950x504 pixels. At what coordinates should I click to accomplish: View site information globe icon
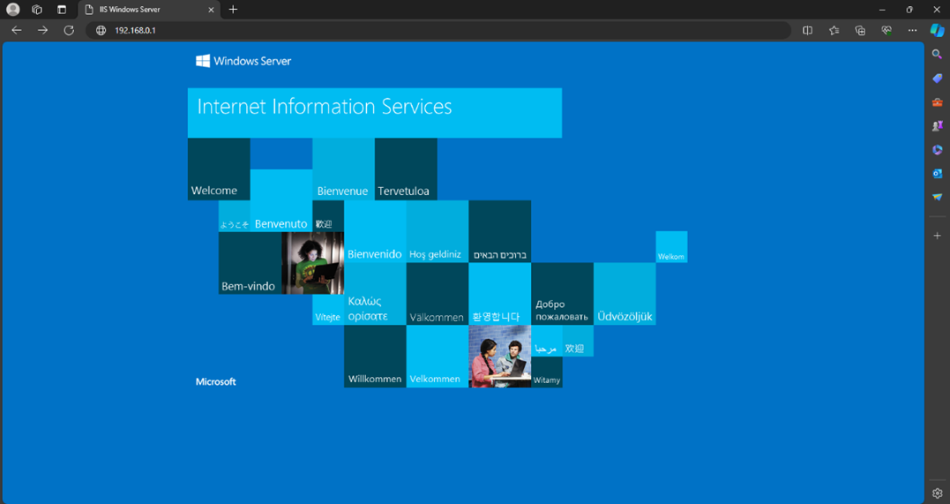[101, 30]
